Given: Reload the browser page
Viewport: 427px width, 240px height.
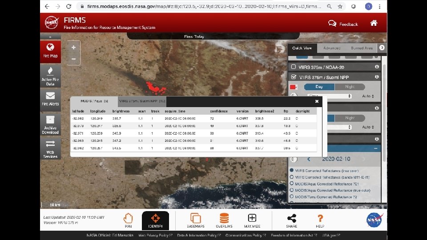Looking at the screenshot, I should [x=68, y=6].
